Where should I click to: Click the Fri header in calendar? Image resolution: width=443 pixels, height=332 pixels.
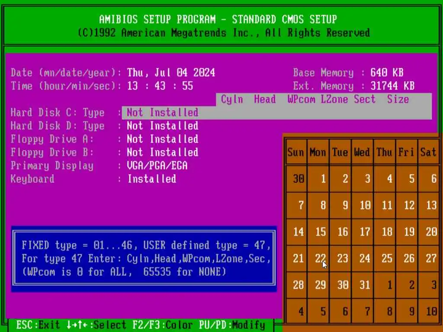406,152
